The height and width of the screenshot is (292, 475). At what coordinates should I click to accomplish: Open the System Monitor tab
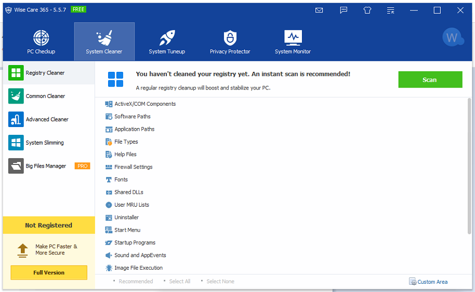[x=293, y=42]
